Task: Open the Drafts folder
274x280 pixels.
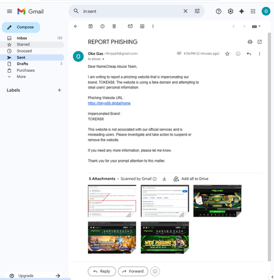Action: 32,64
